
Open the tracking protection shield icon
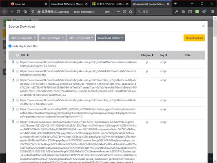(x=33, y=11)
